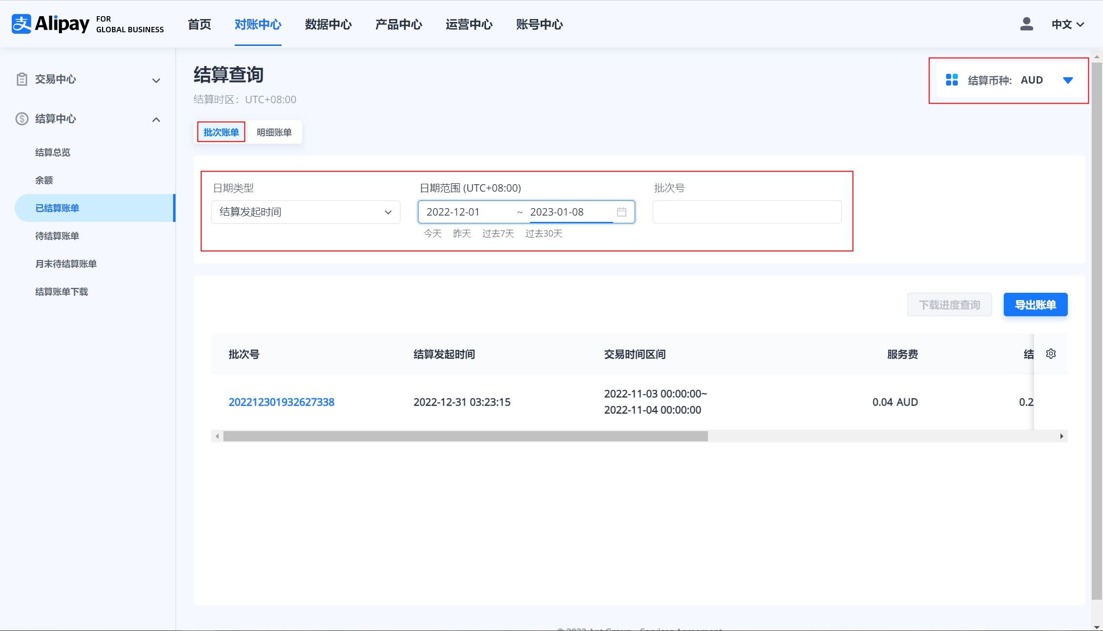Collapse the 结算中心 sidebar section

click(x=156, y=120)
